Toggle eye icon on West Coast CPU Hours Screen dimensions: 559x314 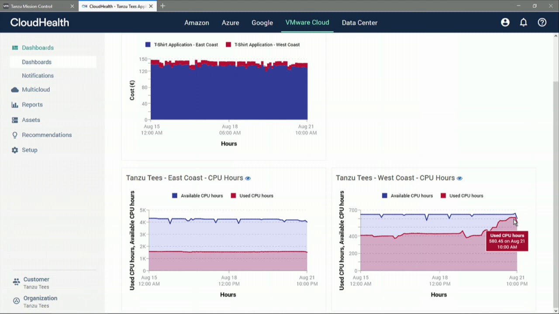coord(459,178)
